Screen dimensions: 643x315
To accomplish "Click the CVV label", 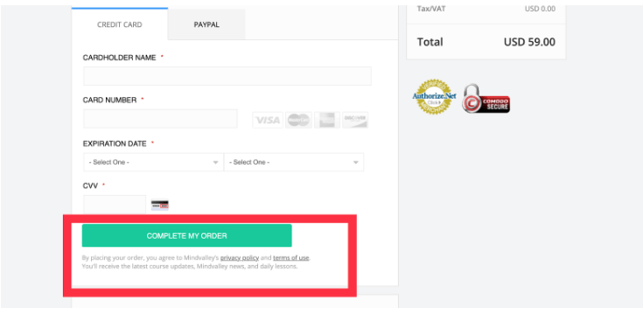I will click(x=90, y=185).
